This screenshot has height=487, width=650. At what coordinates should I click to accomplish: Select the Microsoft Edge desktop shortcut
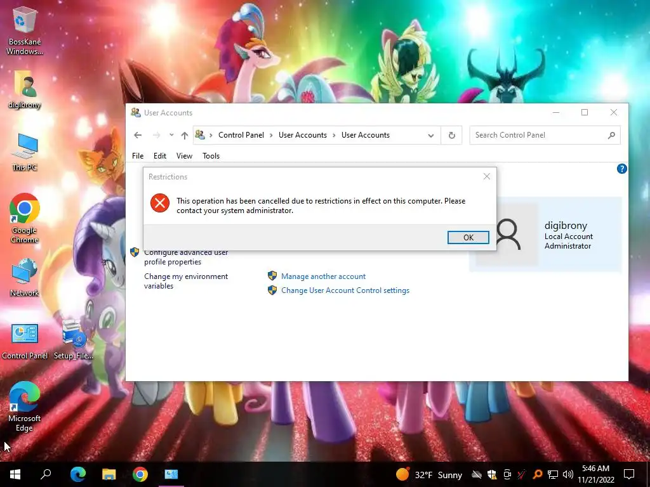[25, 406]
